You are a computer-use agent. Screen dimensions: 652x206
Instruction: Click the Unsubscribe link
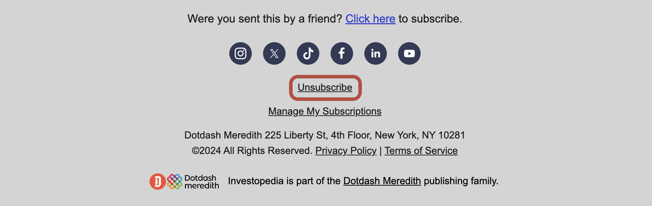point(325,88)
